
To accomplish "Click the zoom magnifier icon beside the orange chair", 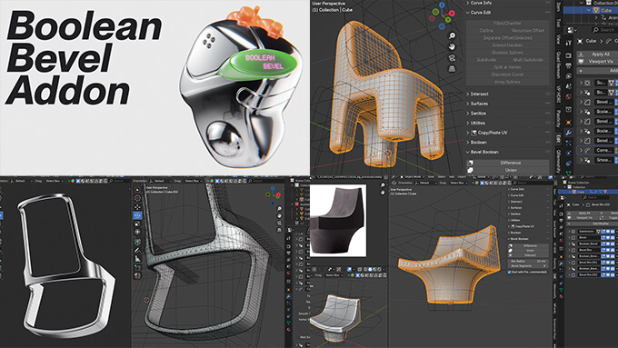I will (452, 35).
